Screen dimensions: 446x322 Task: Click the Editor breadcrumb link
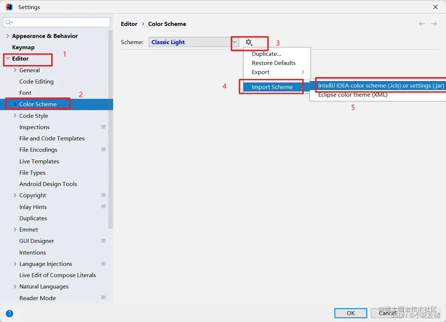click(x=129, y=24)
